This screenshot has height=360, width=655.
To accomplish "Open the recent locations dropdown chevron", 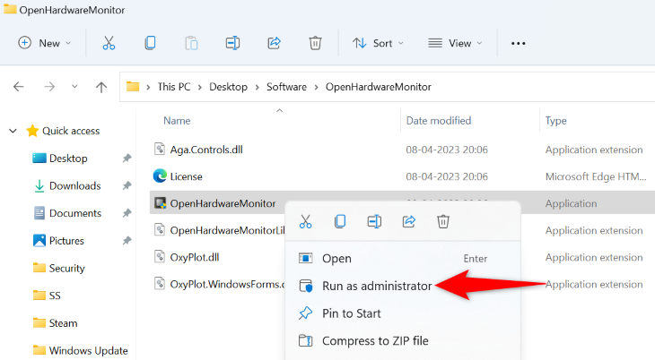I will pos(74,87).
